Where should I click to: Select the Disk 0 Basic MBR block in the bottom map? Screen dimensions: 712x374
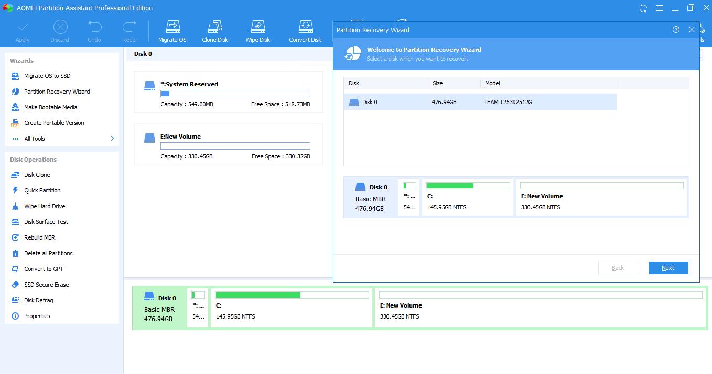tap(160, 308)
